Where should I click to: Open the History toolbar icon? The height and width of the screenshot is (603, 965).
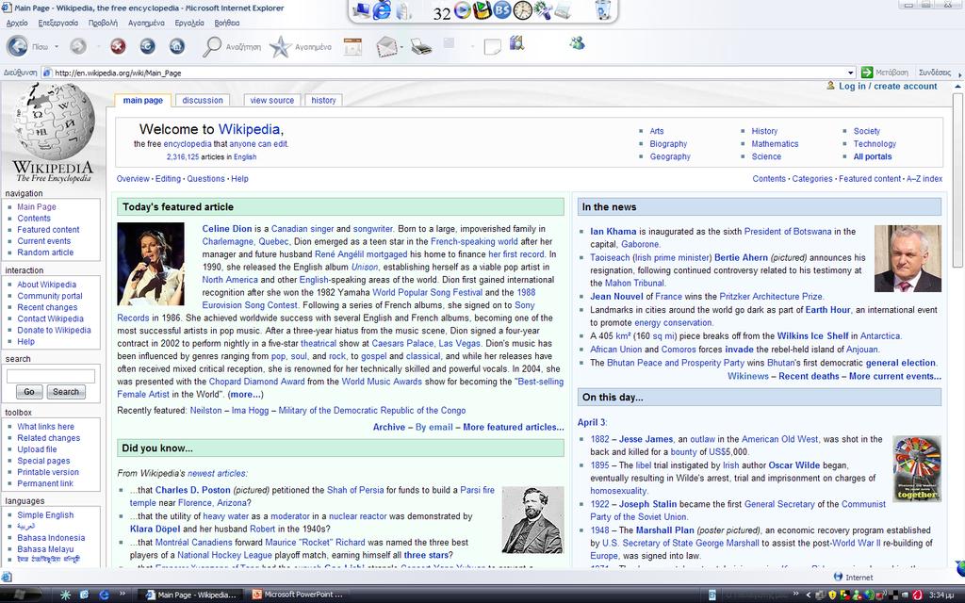[x=352, y=46]
